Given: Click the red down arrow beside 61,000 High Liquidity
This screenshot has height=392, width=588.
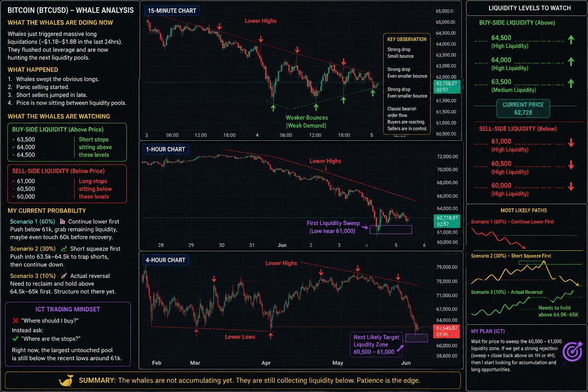Looking at the screenshot, I should click(x=571, y=143).
